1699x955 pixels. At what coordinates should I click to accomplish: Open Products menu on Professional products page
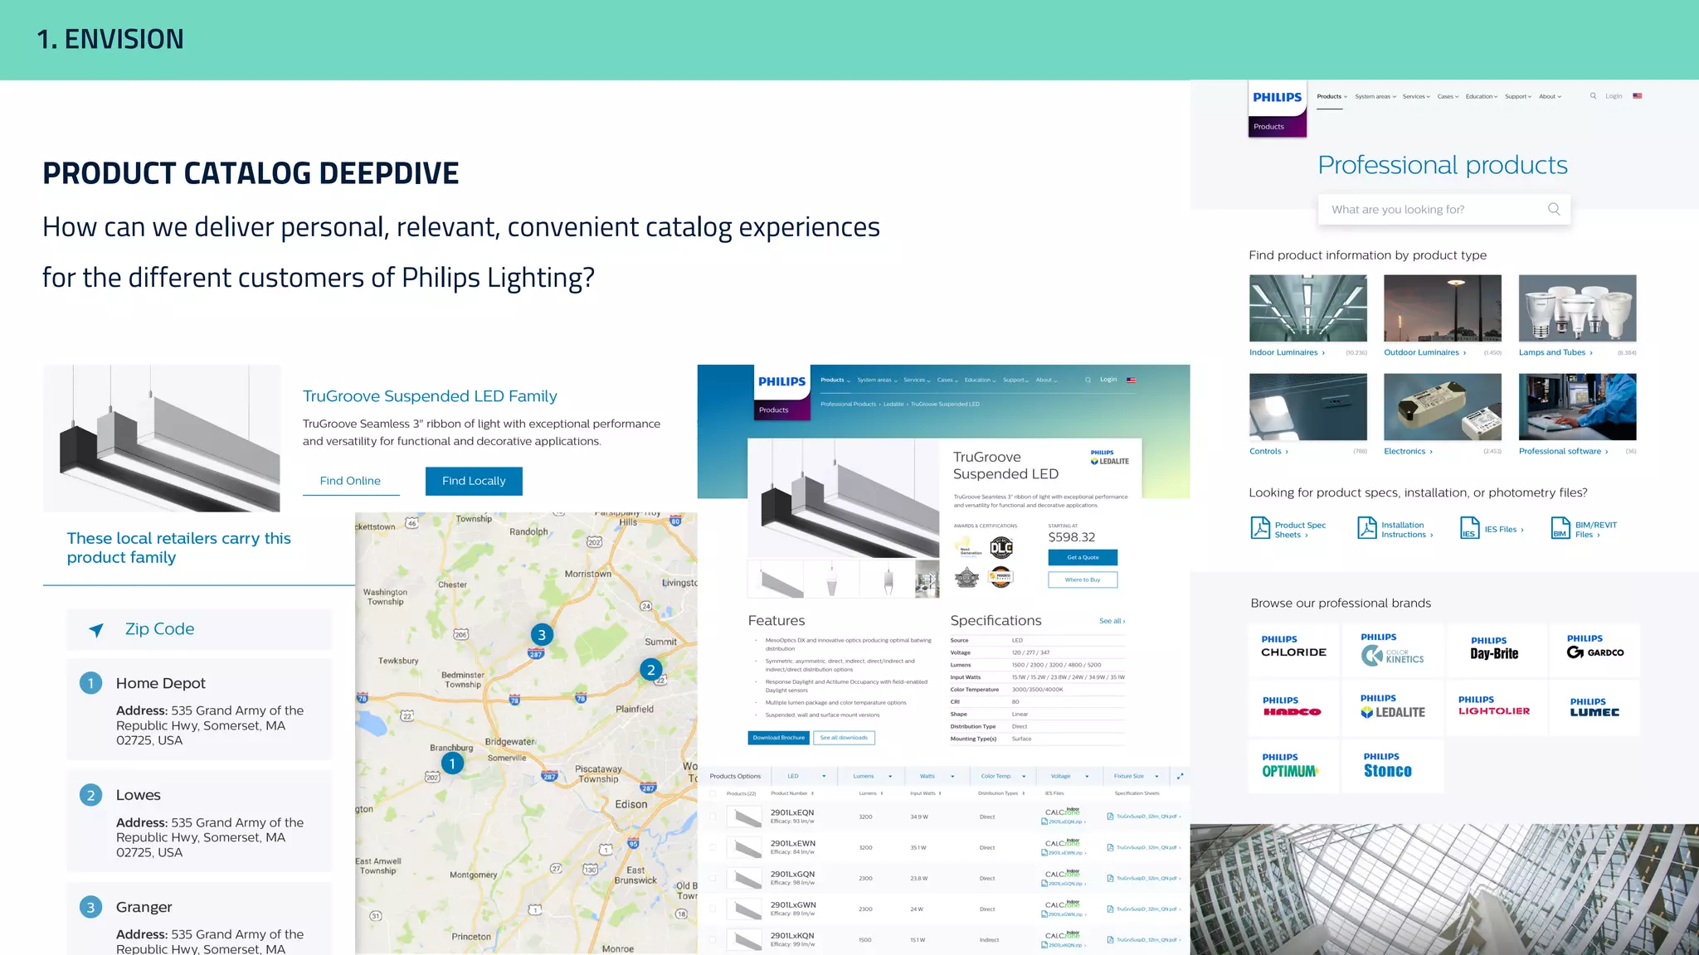pos(1332,97)
